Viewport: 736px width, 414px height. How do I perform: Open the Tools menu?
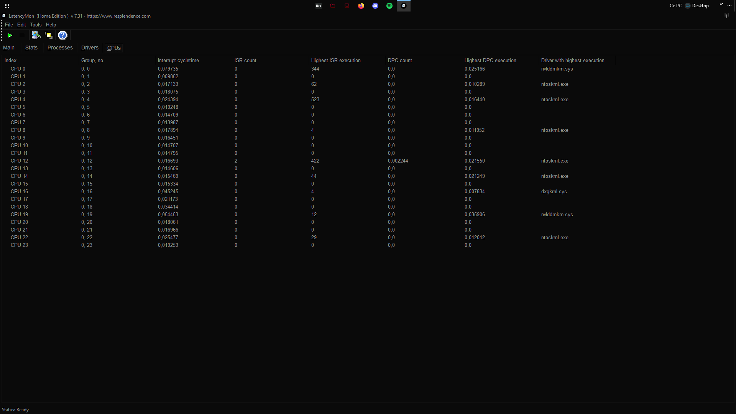coord(36,25)
